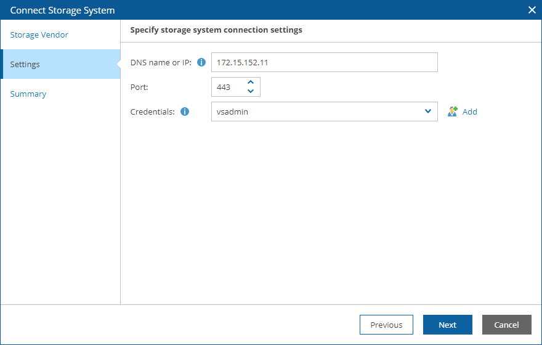The height and width of the screenshot is (345, 542).
Task: Click the info icon beside DNS name or IP
Action: [201, 63]
